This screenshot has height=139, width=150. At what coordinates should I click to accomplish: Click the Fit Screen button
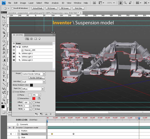51,8
